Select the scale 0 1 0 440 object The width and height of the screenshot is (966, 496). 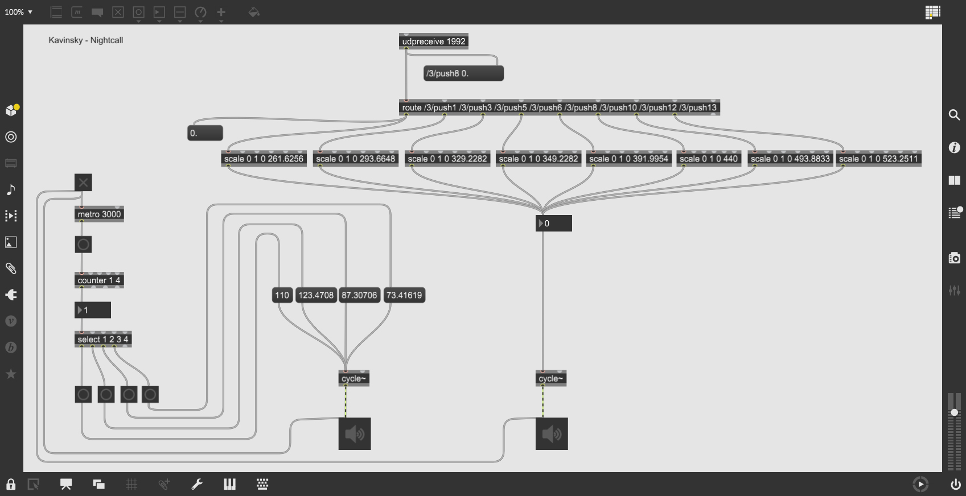[x=708, y=159]
